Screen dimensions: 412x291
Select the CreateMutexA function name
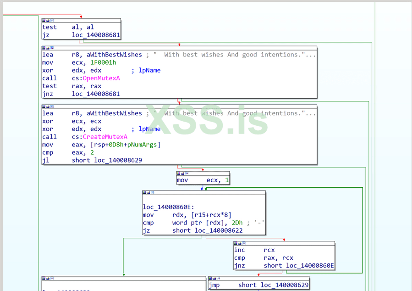tap(105, 137)
